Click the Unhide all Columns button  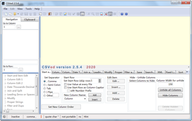tap(170, 90)
